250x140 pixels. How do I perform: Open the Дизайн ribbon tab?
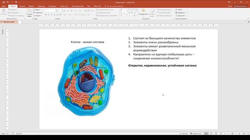click(x=31, y=6)
